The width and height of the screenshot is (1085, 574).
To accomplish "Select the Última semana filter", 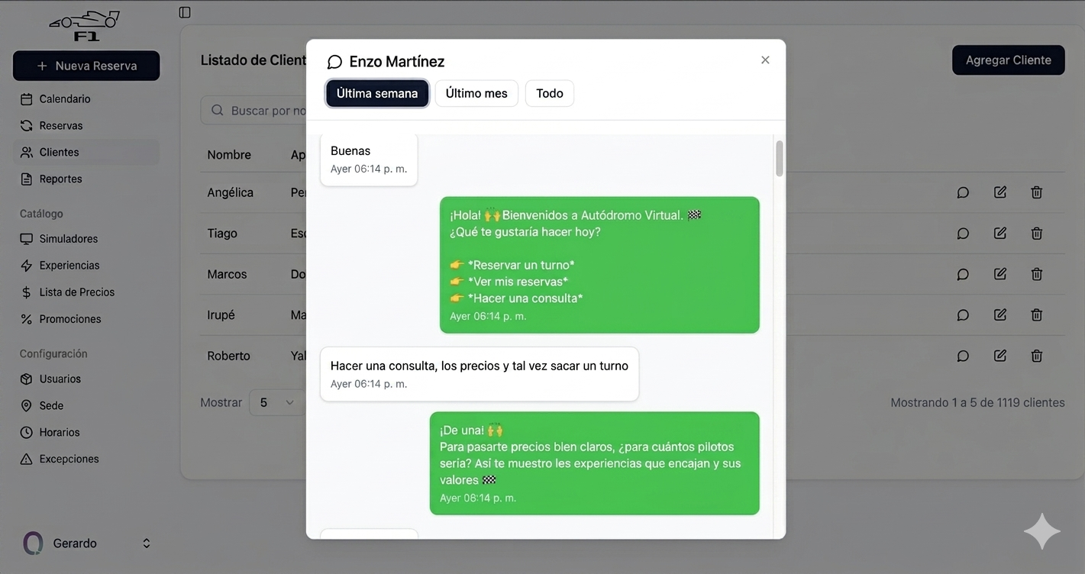I will click(x=377, y=93).
